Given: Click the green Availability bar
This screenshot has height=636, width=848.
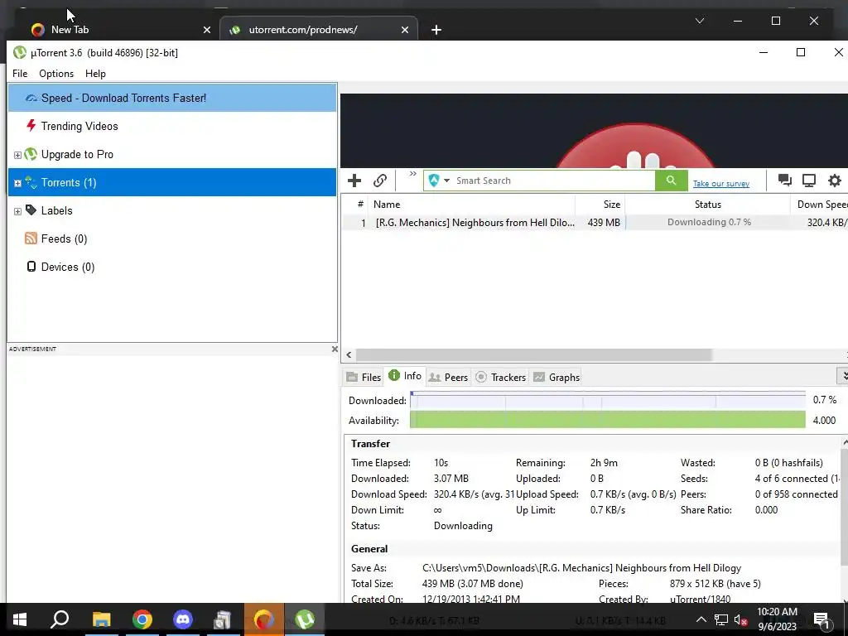Looking at the screenshot, I should pyautogui.click(x=607, y=420).
